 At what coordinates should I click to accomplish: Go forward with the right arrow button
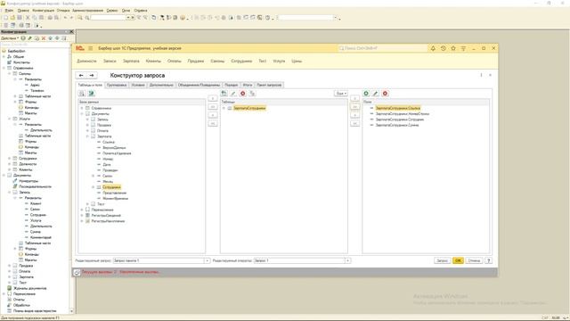point(92,75)
